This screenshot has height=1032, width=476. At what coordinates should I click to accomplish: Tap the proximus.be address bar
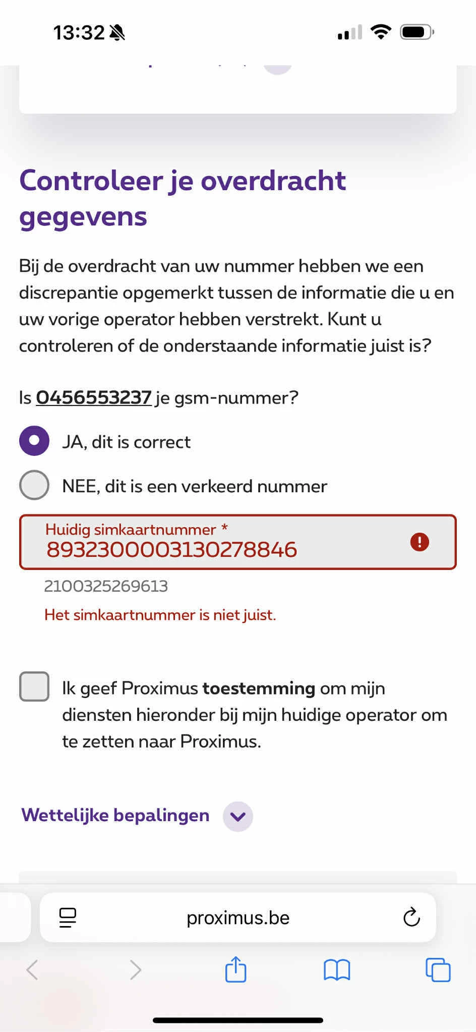tap(238, 918)
